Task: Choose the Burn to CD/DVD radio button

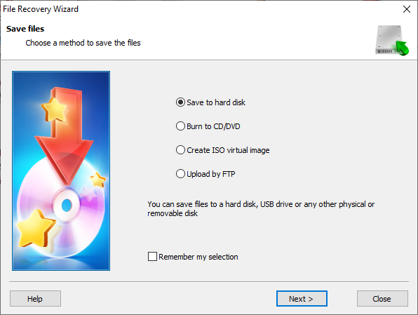Action: click(x=180, y=126)
